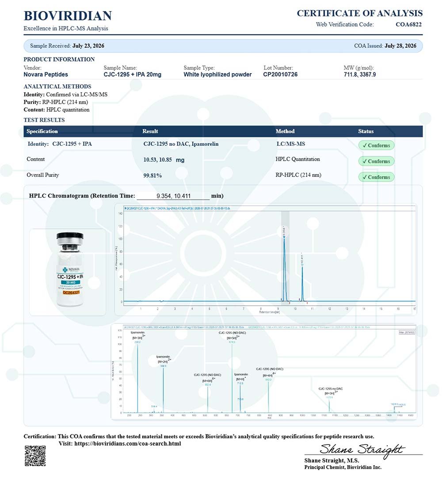
Task: Select lot number CP20010726
Action: [280, 75]
